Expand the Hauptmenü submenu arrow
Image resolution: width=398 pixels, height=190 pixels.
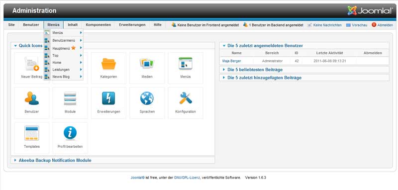[81, 48]
